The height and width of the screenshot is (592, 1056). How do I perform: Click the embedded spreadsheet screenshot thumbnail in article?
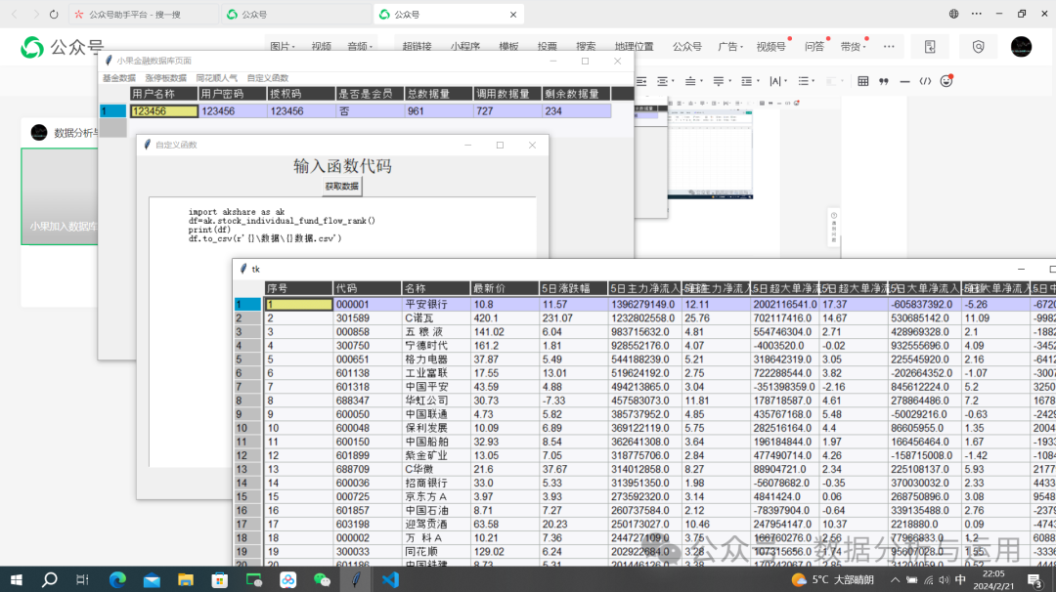tap(710, 154)
